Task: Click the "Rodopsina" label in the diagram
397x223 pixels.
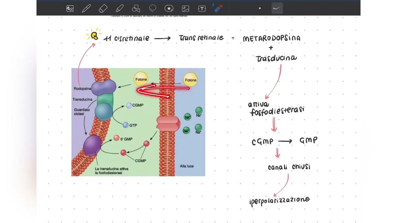Action: click(x=83, y=89)
